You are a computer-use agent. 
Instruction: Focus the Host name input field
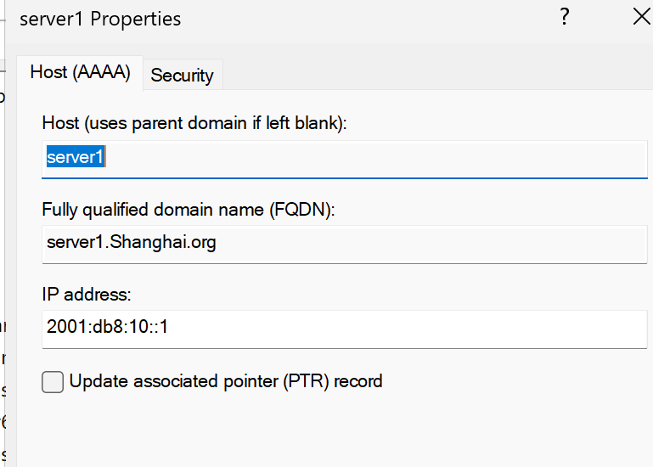tap(345, 160)
